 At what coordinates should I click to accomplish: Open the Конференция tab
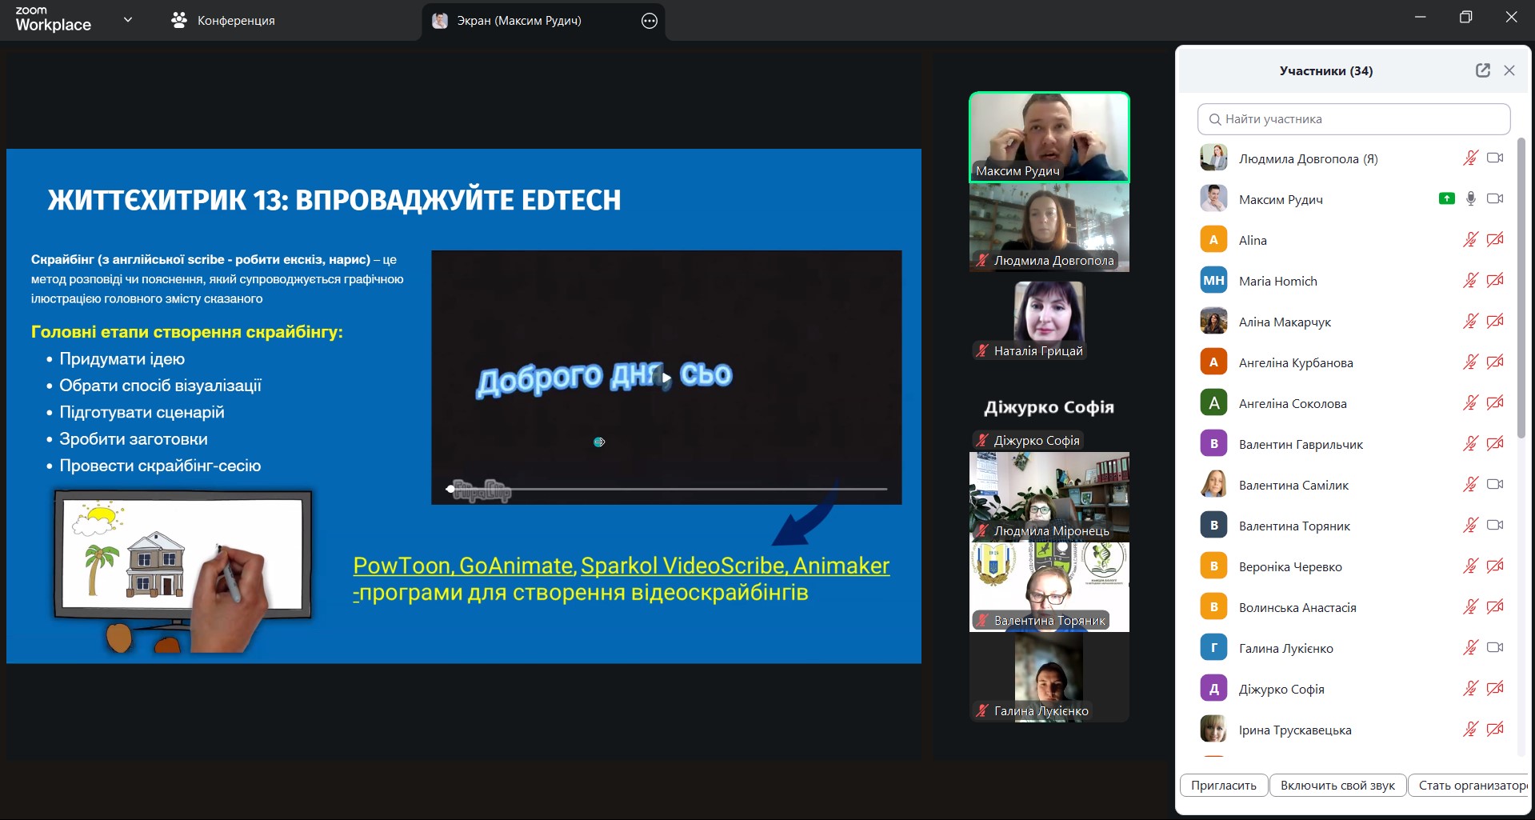(x=236, y=21)
